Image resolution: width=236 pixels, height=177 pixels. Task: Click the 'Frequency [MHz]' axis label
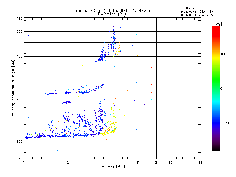click(112, 166)
